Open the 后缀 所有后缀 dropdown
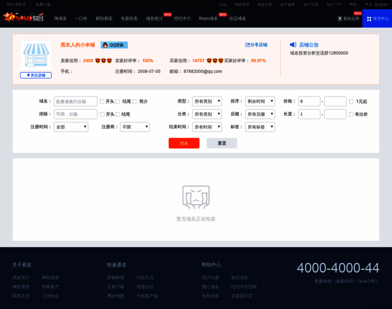The width and height of the screenshot is (392, 309). 260,114
